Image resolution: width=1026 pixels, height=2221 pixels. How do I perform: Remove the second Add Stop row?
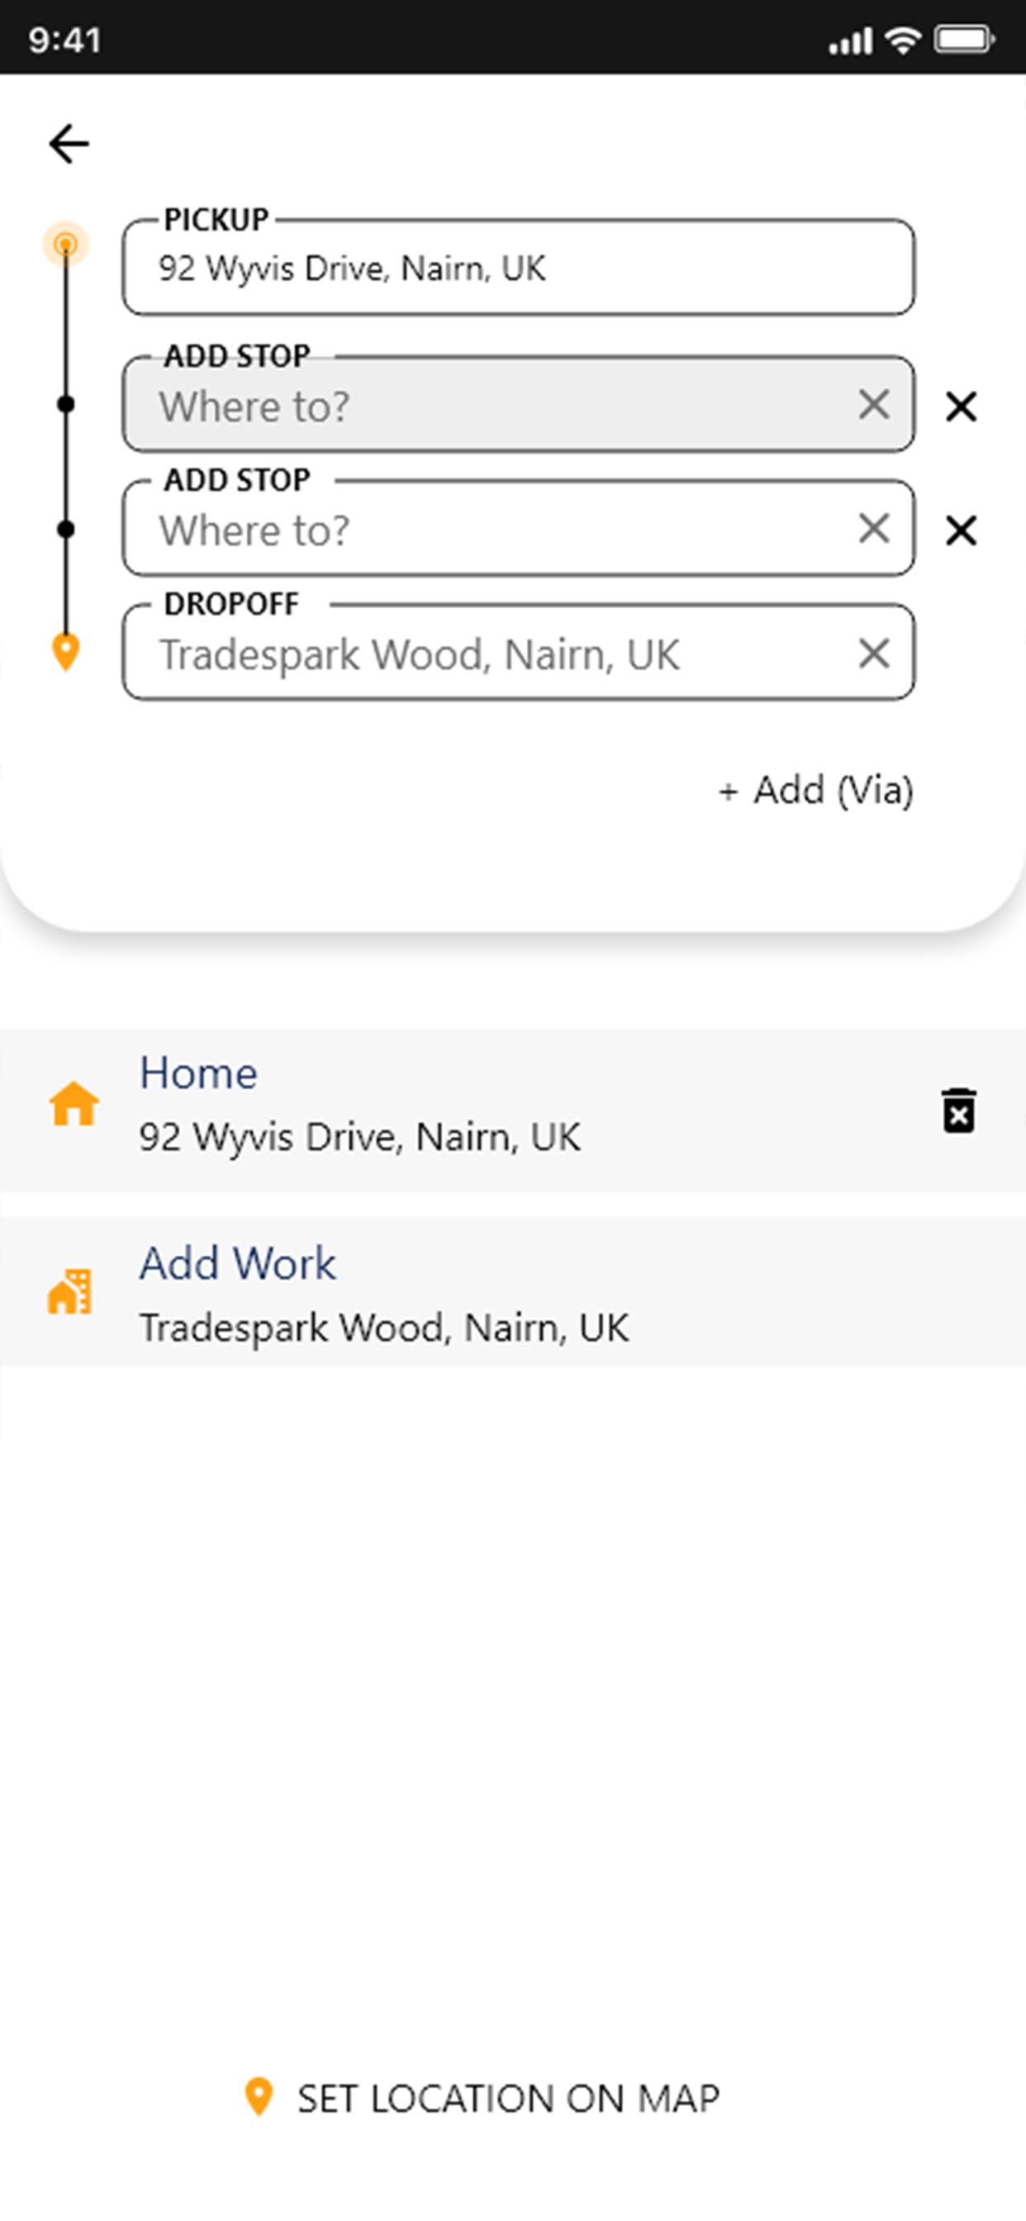961,530
